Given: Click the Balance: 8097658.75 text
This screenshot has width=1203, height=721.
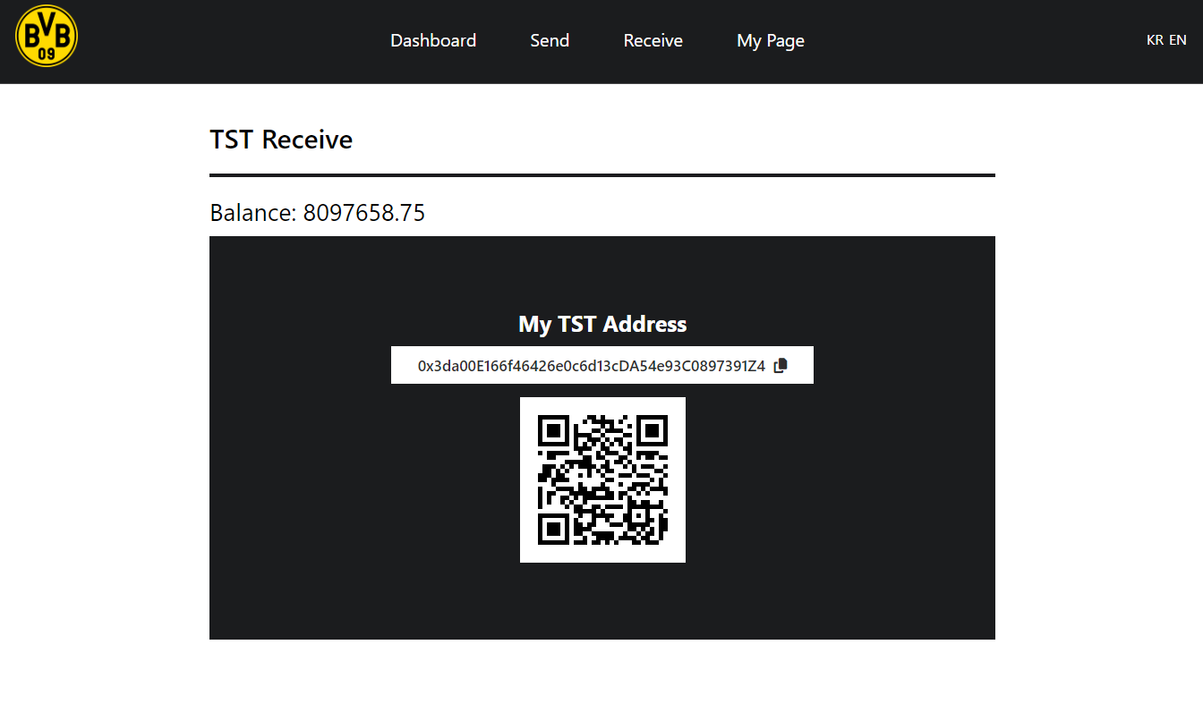Looking at the screenshot, I should click(x=318, y=213).
